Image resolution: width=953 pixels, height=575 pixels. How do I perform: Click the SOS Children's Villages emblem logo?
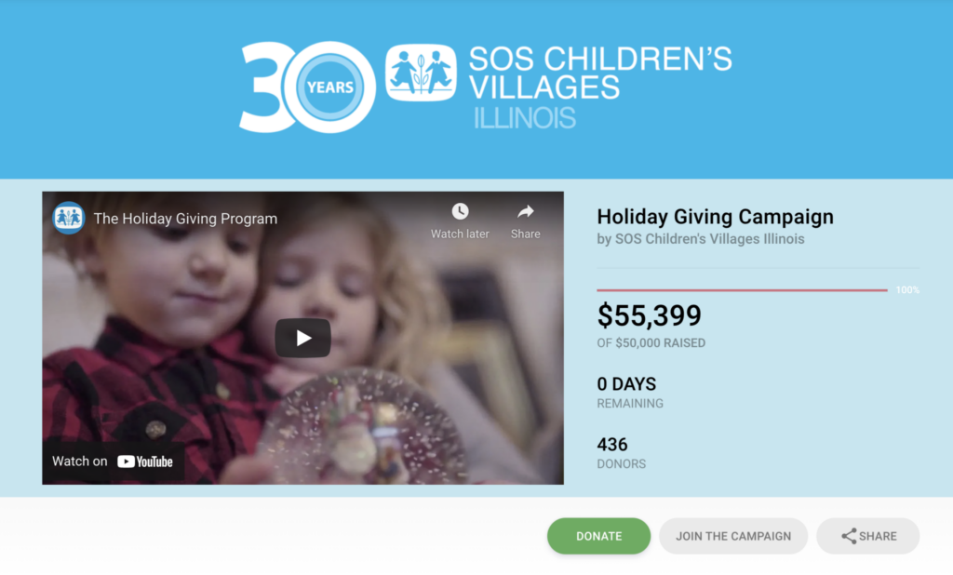[x=421, y=73]
